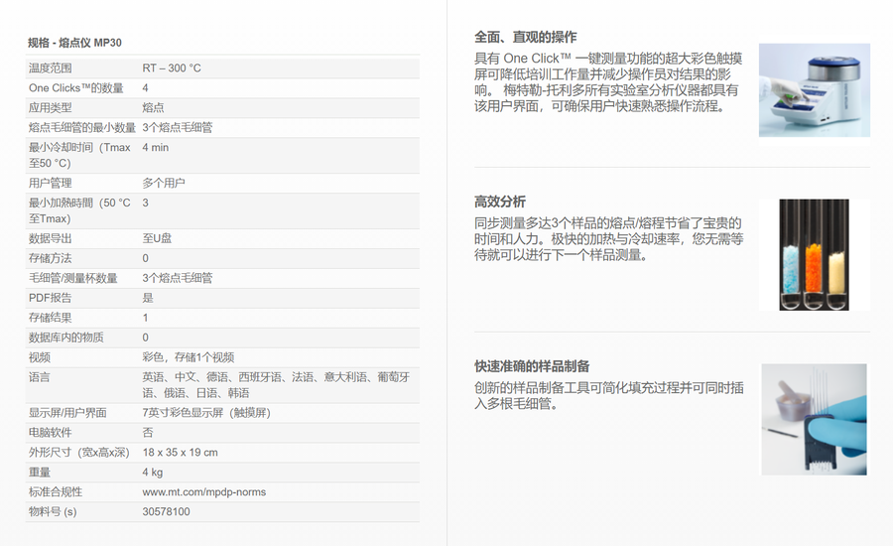The height and width of the screenshot is (546, 893).
Task: Click the material number 30578100
Action: (167, 512)
